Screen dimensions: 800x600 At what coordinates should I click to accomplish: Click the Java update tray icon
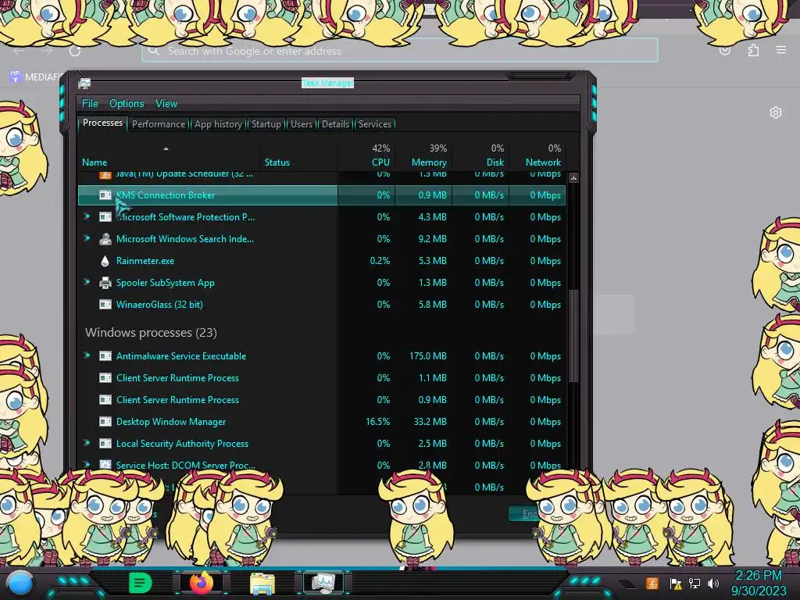coord(652,583)
